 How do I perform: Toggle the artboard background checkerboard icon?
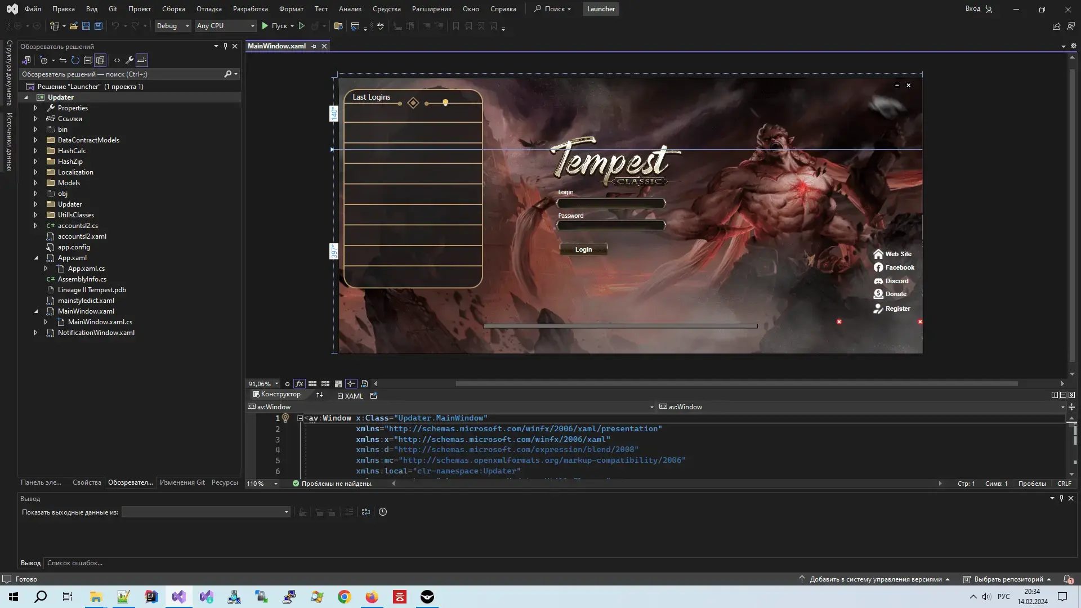pyautogui.click(x=338, y=384)
